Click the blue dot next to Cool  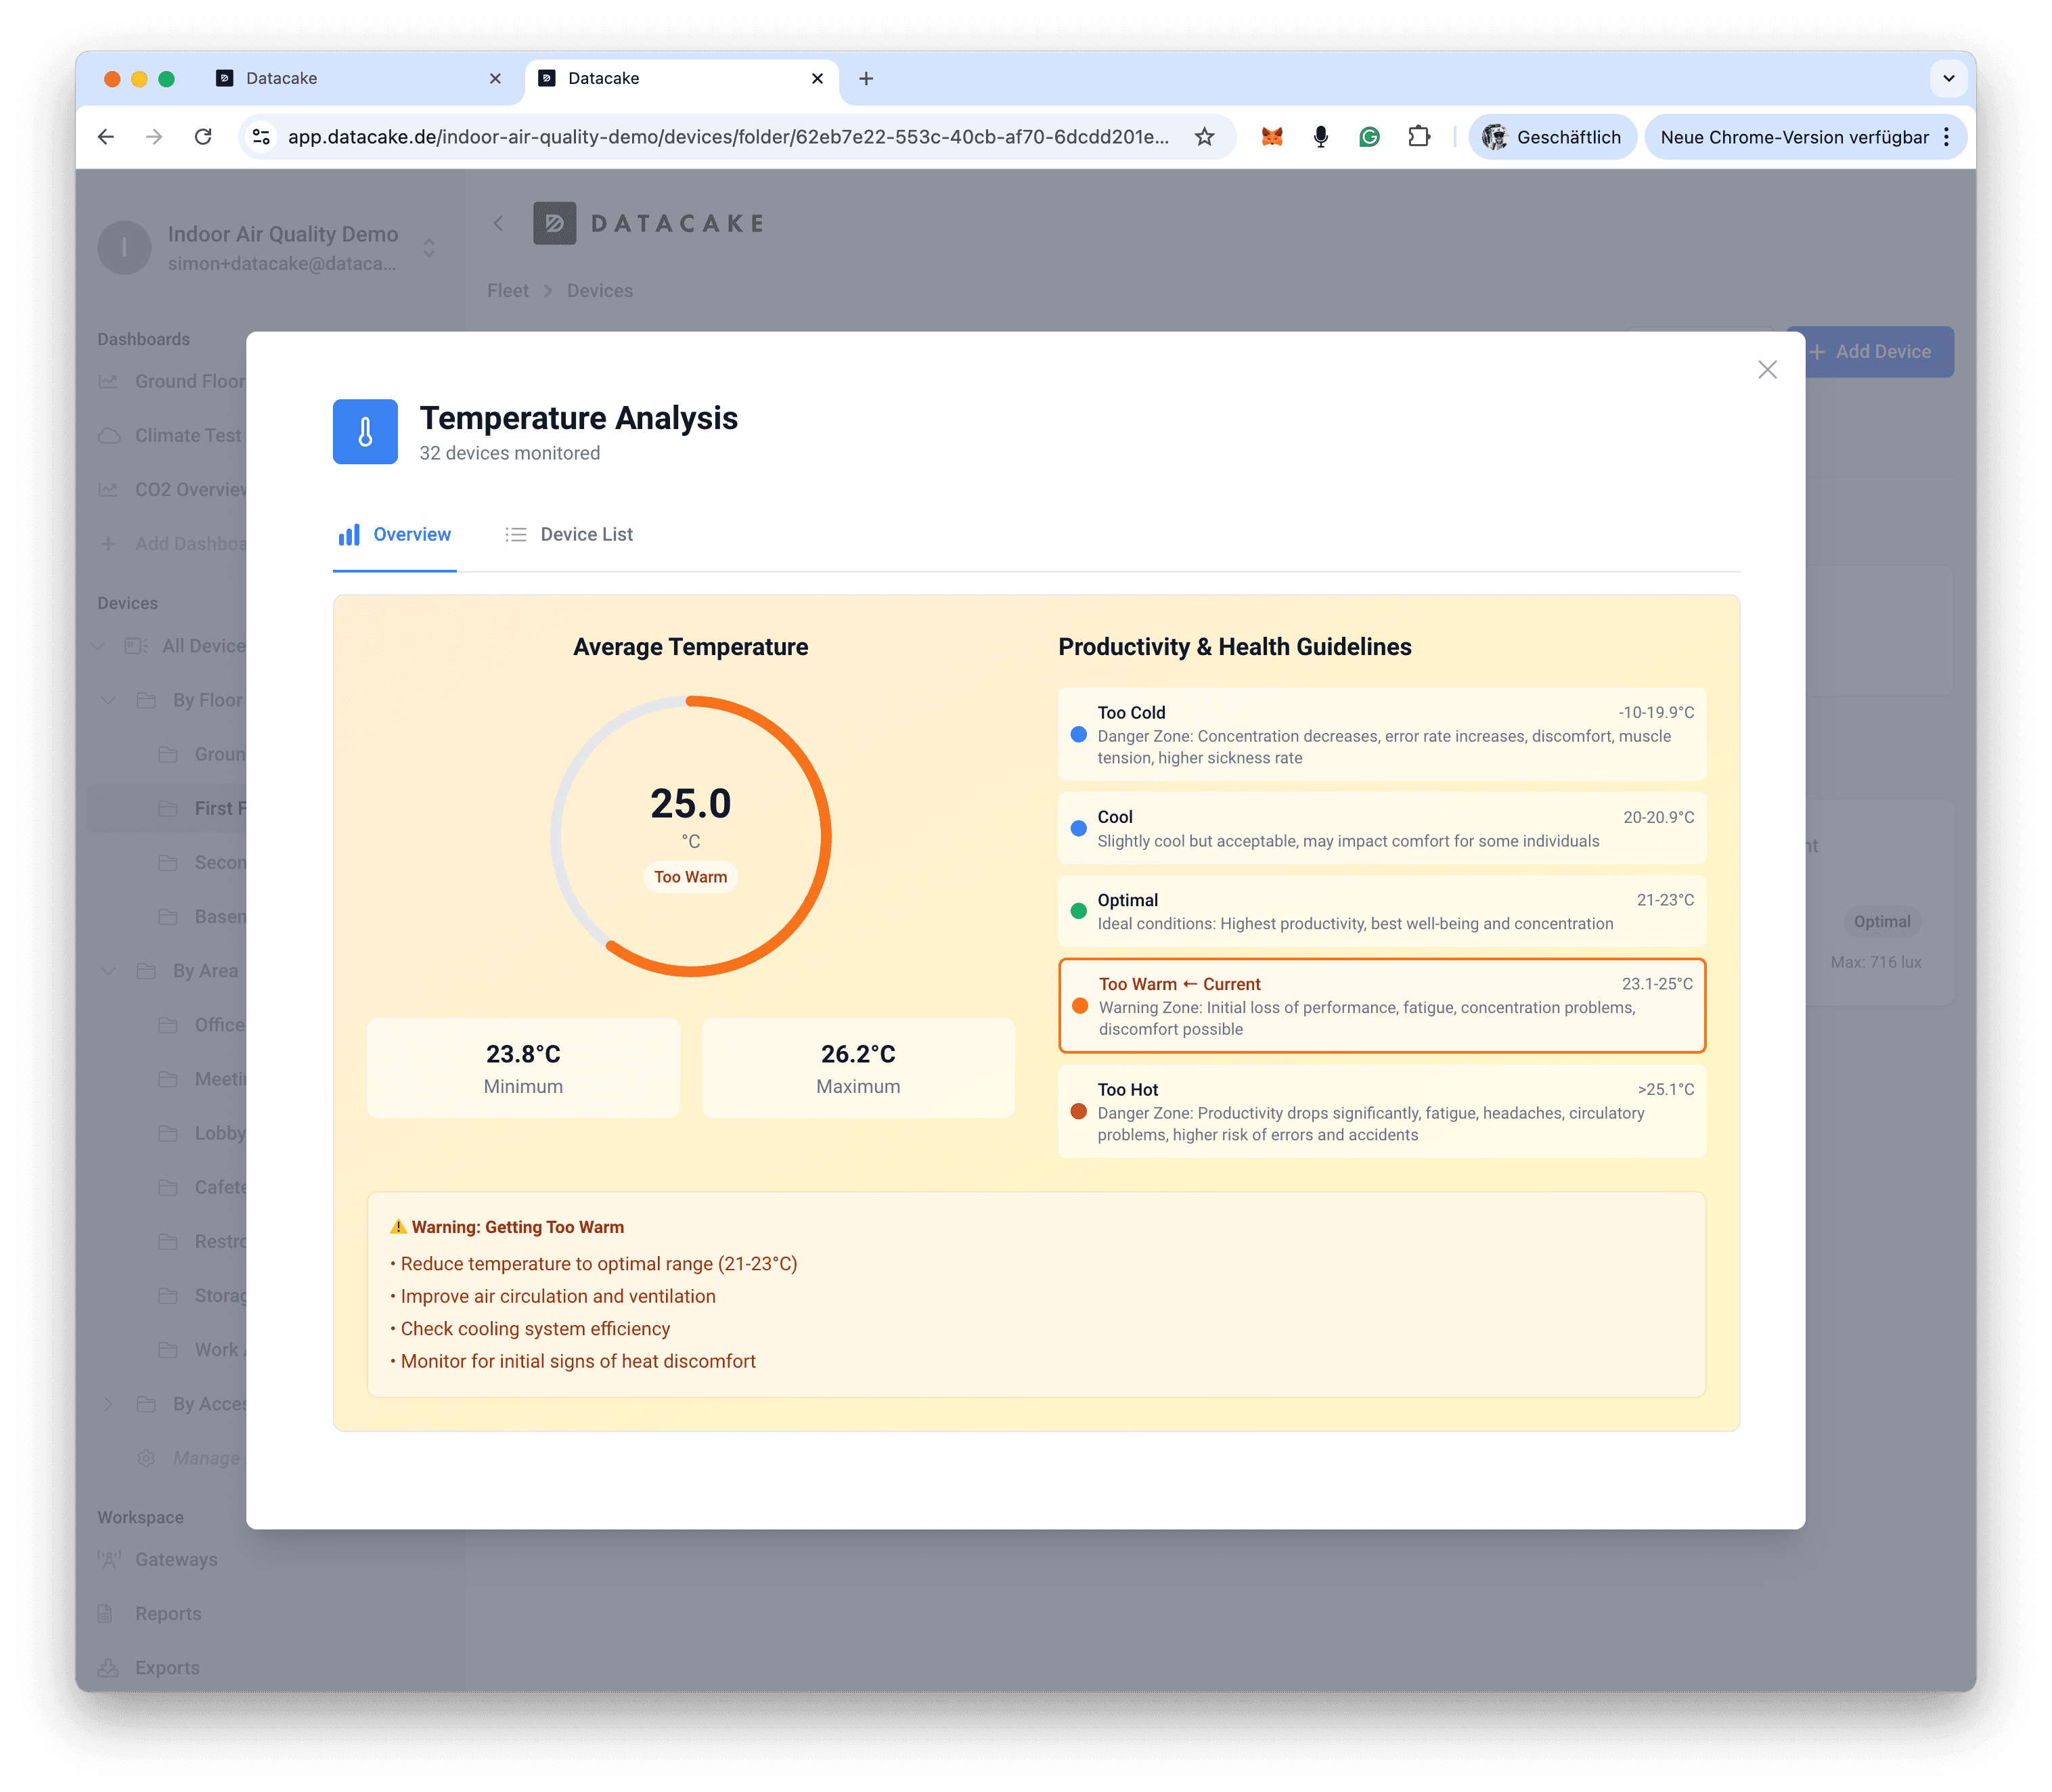[1079, 828]
